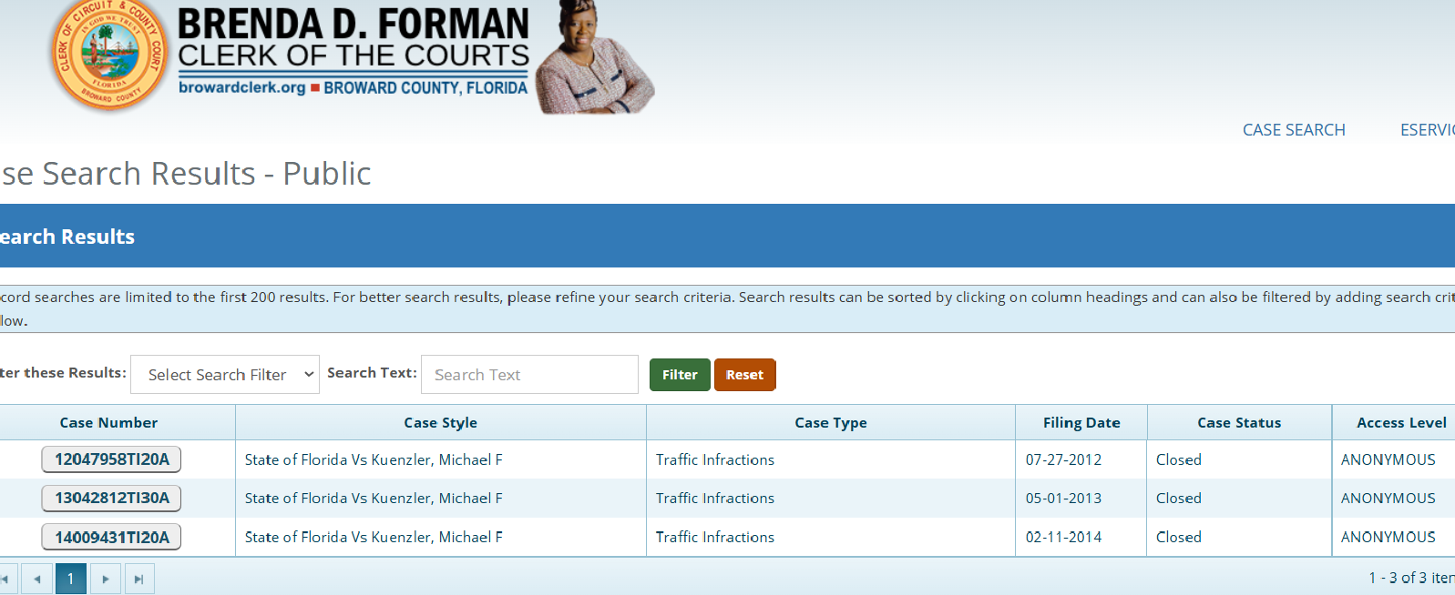Go to the next results page arrow
1455x595 pixels.
click(x=106, y=579)
